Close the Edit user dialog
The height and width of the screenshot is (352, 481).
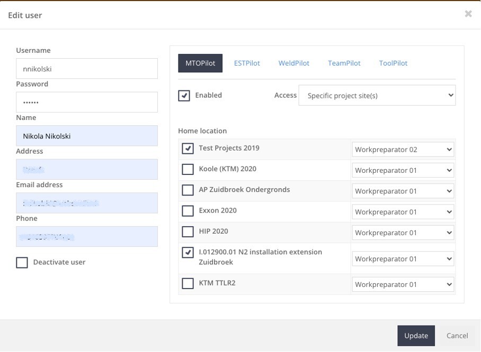[468, 14]
